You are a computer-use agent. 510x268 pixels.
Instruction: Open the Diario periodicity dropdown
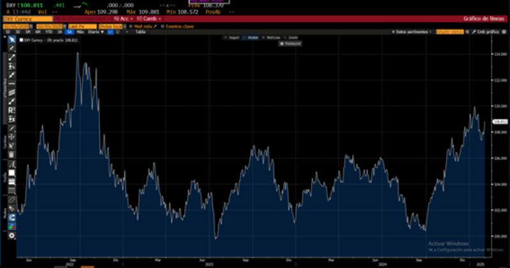coord(94,31)
